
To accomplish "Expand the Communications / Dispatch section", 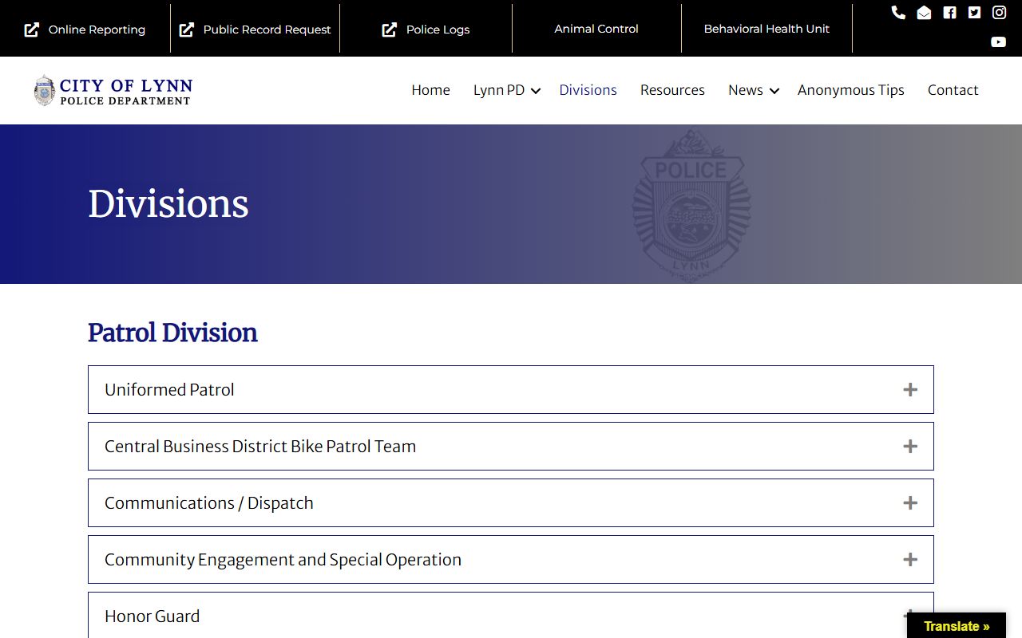I will pyautogui.click(x=511, y=502).
